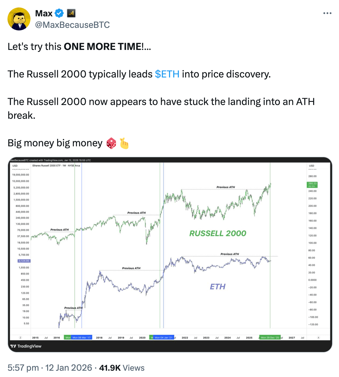Click the blue verified checkmark badge

click(x=59, y=13)
